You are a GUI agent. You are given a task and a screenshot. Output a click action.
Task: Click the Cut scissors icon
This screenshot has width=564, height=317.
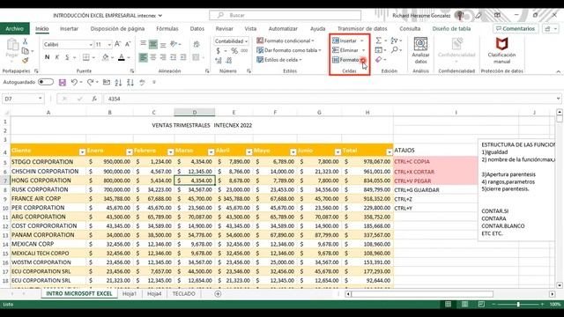point(26,41)
